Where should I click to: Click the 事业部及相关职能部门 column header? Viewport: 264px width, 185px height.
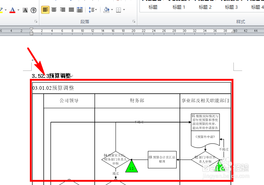pyautogui.click(x=205, y=100)
